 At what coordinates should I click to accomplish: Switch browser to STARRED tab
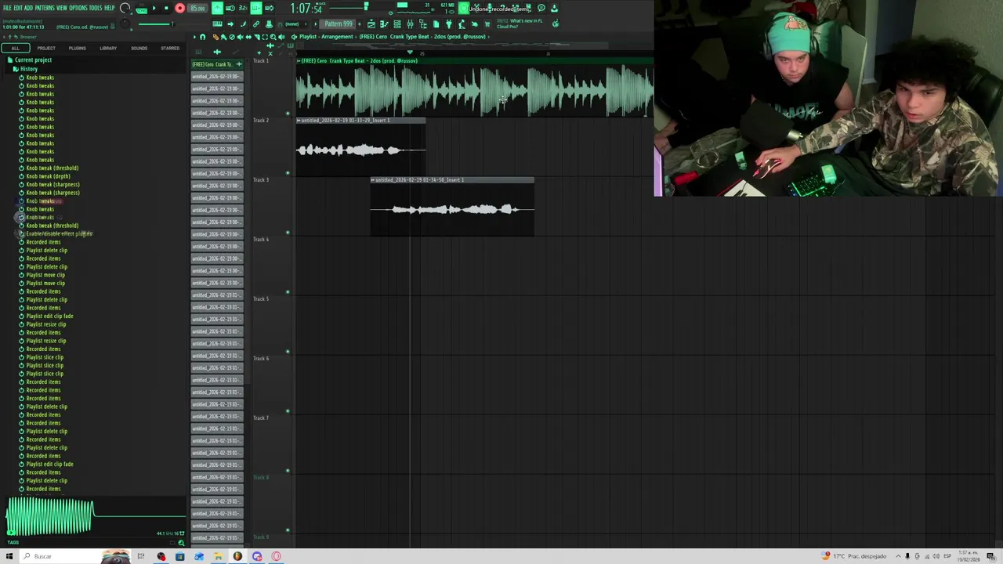[x=170, y=48]
